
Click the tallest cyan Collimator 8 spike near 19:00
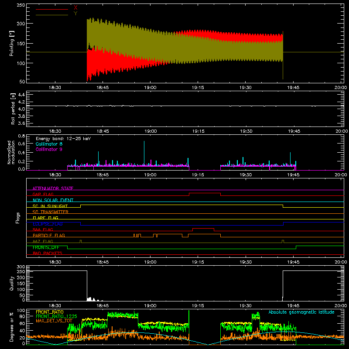(x=144, y=153)
